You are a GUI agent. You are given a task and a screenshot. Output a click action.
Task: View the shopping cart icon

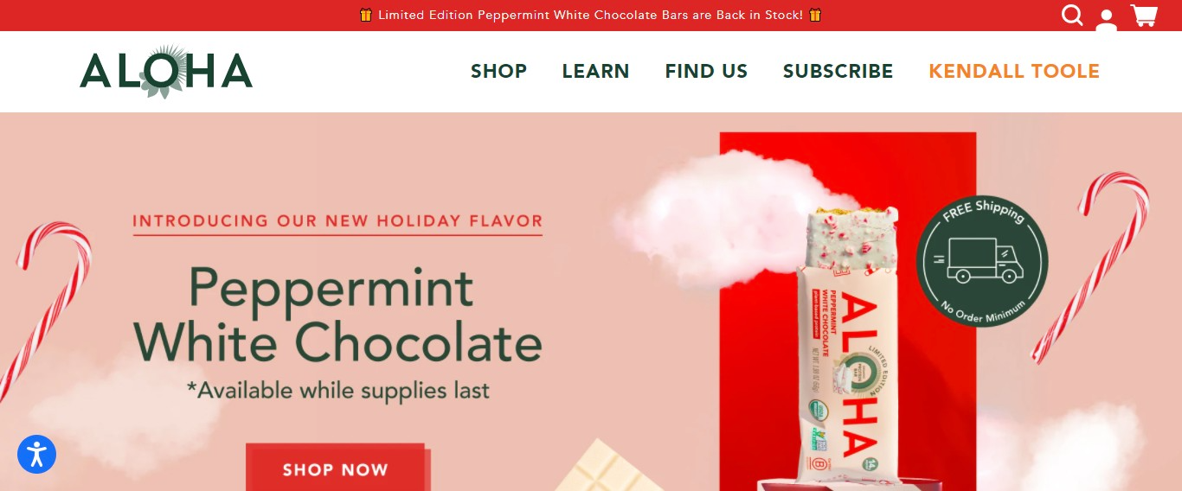click(x=1144, y=16)
